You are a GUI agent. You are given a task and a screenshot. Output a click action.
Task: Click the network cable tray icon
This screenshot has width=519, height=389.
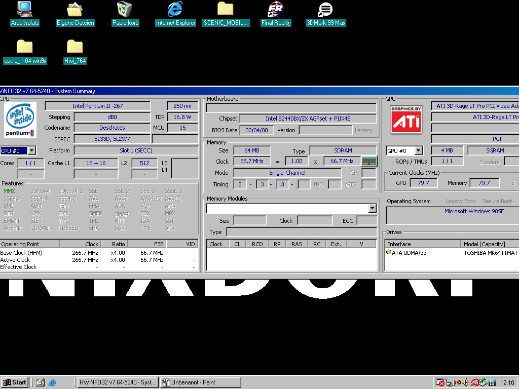click(x=450, y=383)
